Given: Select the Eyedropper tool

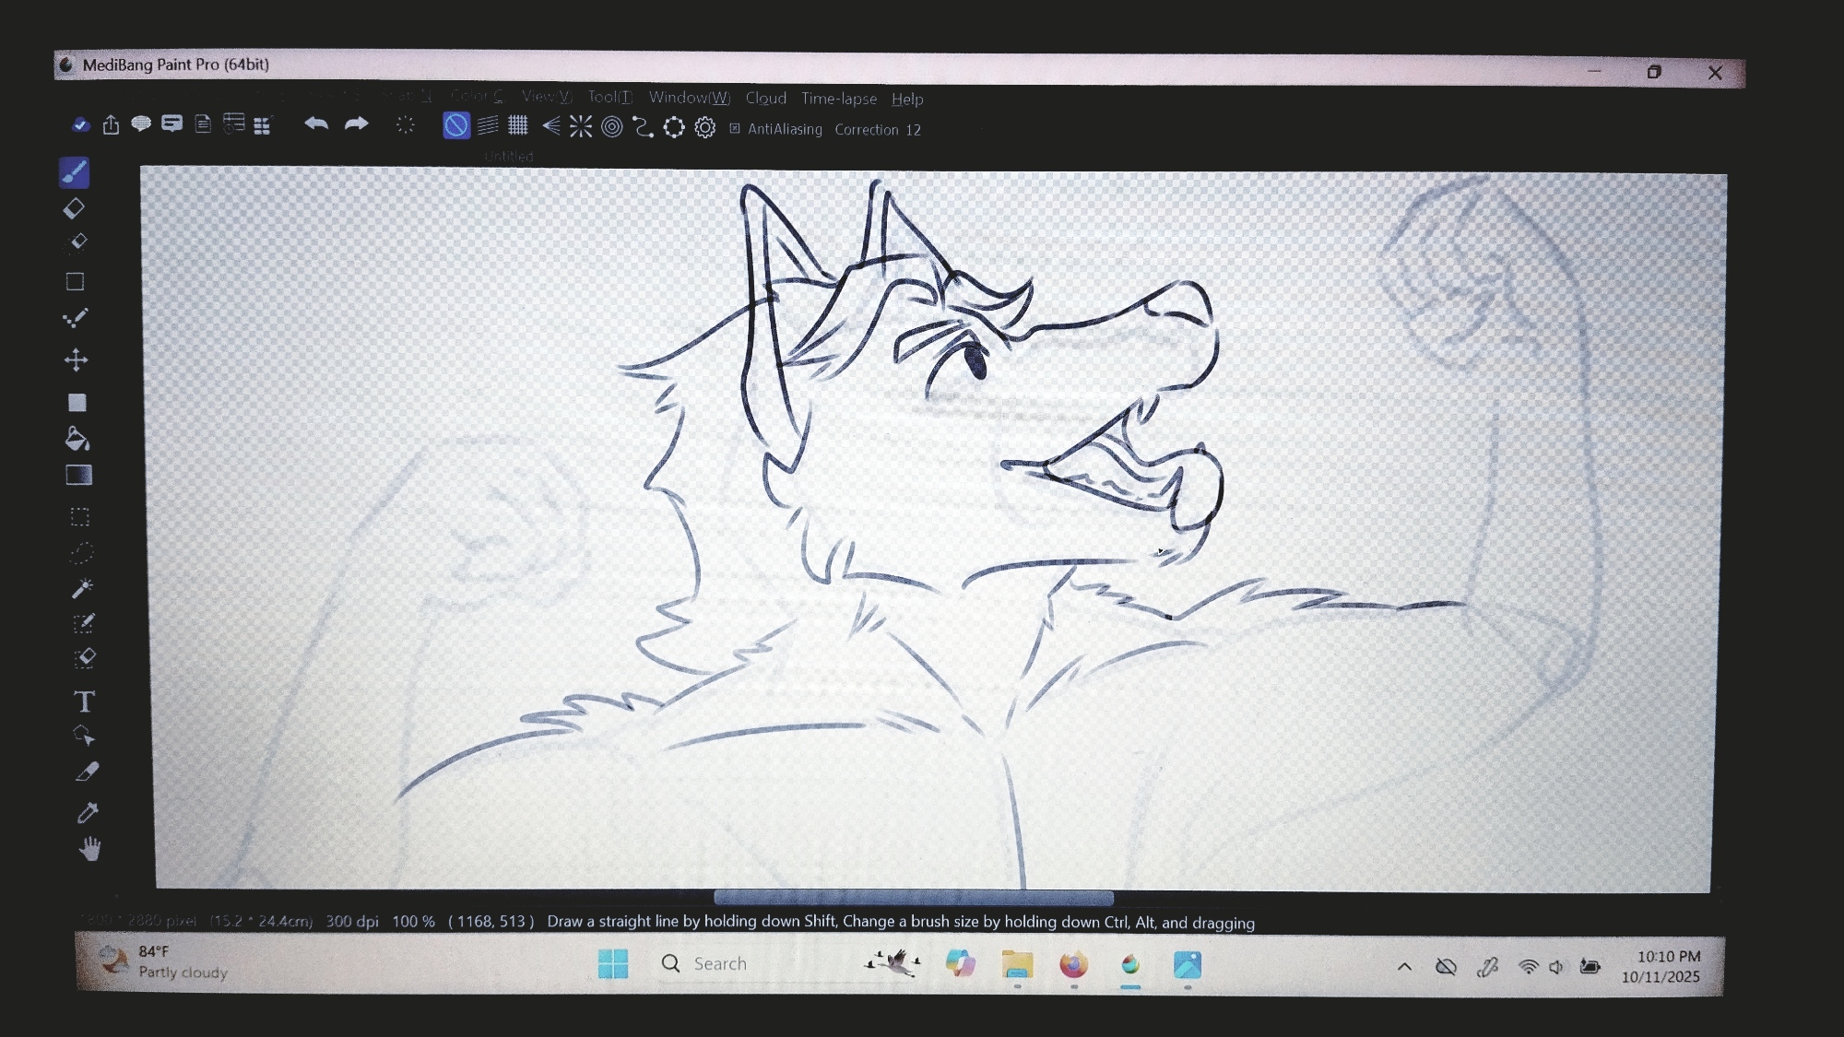Looking at the screenshot, I should click(88, 812).
